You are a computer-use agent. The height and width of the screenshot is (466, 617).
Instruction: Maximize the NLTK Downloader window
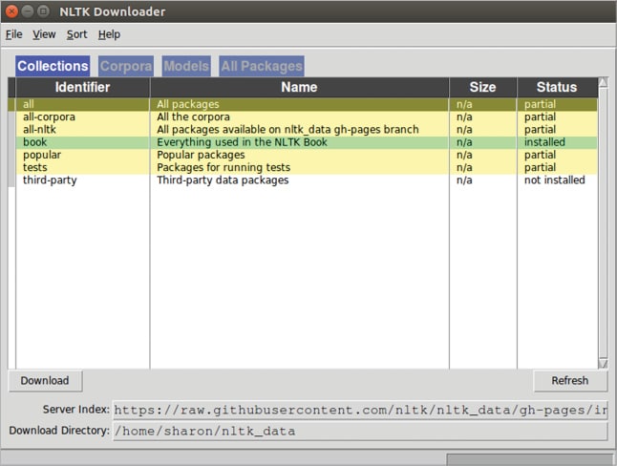(x=43, y=11)
